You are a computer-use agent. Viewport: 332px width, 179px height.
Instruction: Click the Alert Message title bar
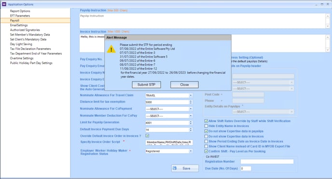tap(168, 38)
